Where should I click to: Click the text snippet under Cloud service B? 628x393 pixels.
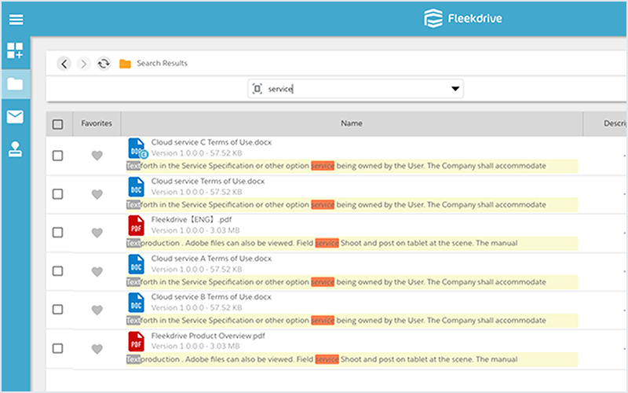(352, 321)
